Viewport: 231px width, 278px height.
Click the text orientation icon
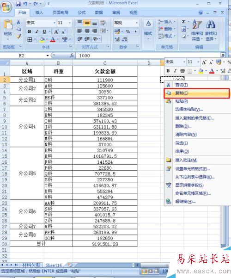[x=96, y=39]
